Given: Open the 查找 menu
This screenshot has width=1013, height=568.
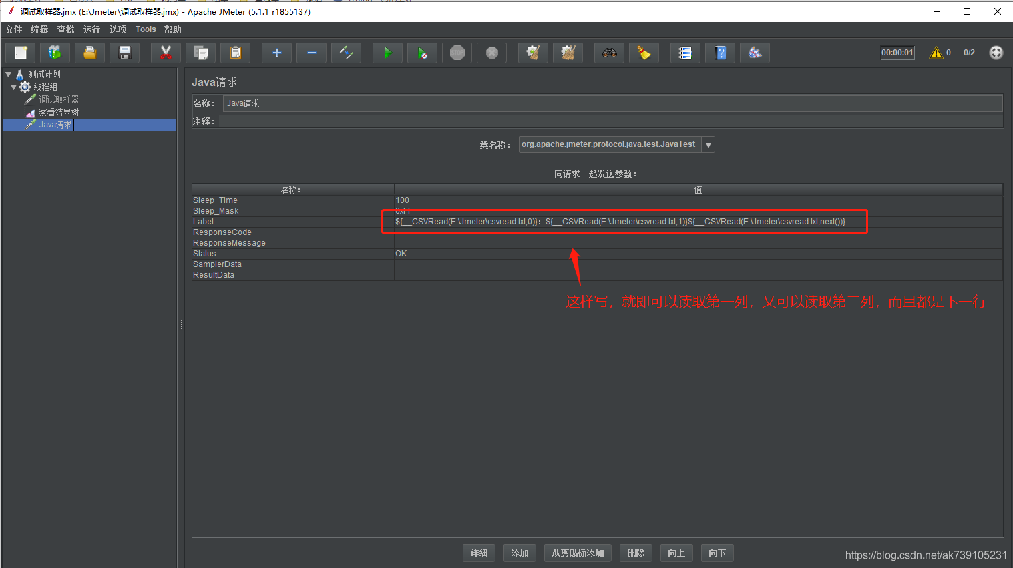Looking at the screenshot, I should pyautogui.click(x=65, y=29).
